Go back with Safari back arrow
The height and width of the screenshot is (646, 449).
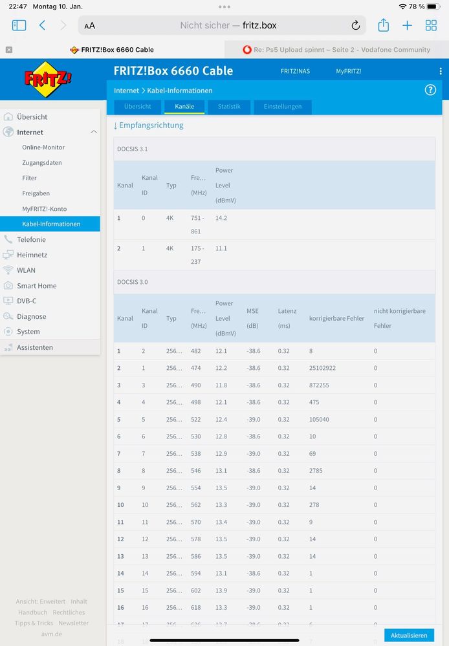tap(42, 25)
